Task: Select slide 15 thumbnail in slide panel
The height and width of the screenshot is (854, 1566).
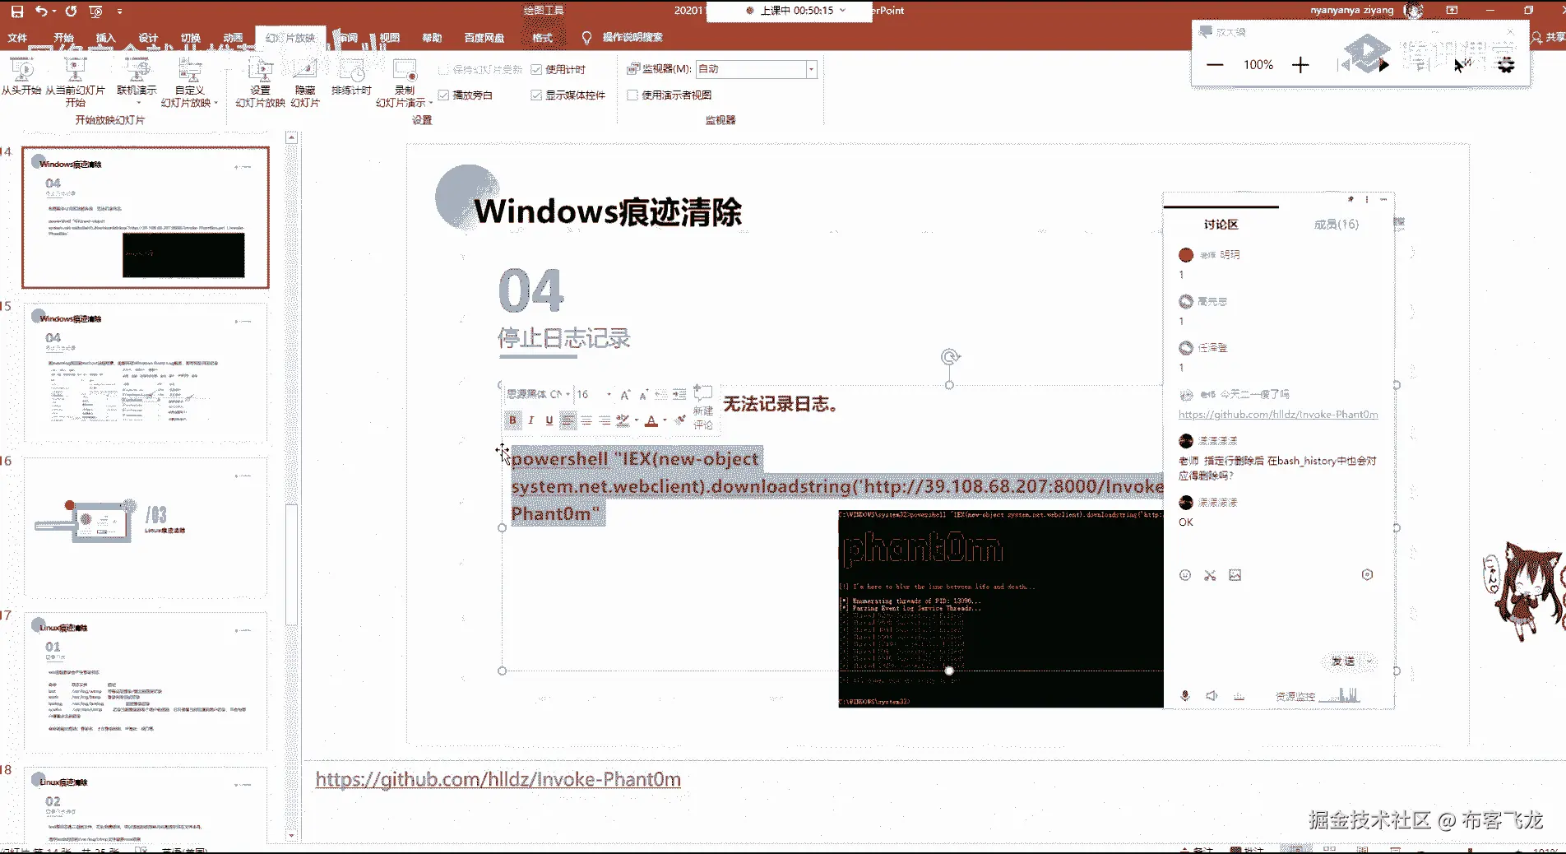Action: click(146, 374)
